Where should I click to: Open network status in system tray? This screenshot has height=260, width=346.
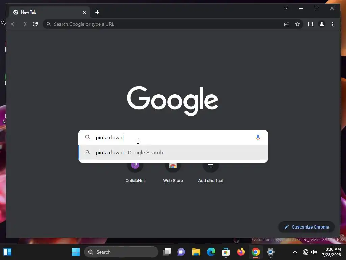point(305,252)
